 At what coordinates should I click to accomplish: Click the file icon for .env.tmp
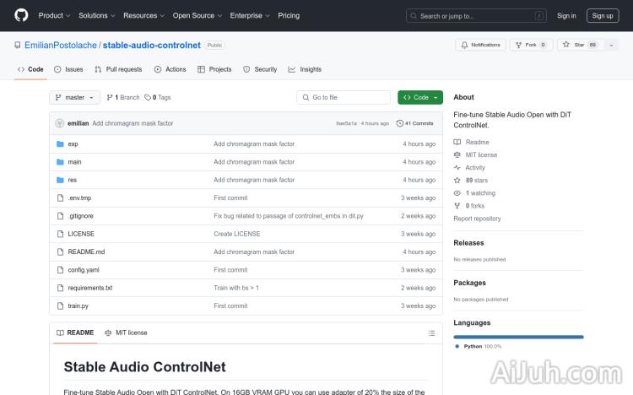coord(60,197)
